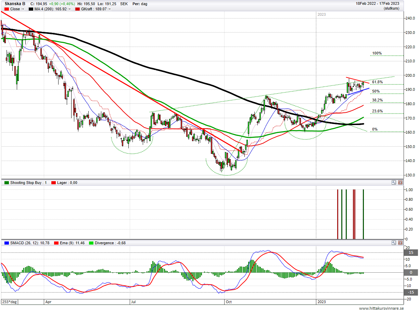Click the date range '18Feb 2022 - 17Feb 2023'
419x310 pixels.
click(378, 4)
